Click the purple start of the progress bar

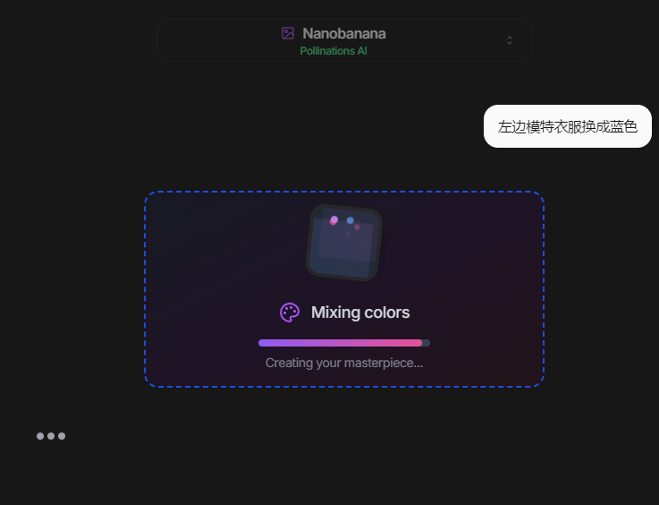[x=264, y=343]
